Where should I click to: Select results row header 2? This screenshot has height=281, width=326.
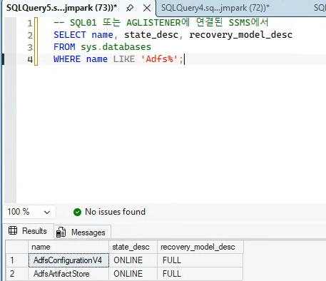pyautogui.click(x=17, y=274)
